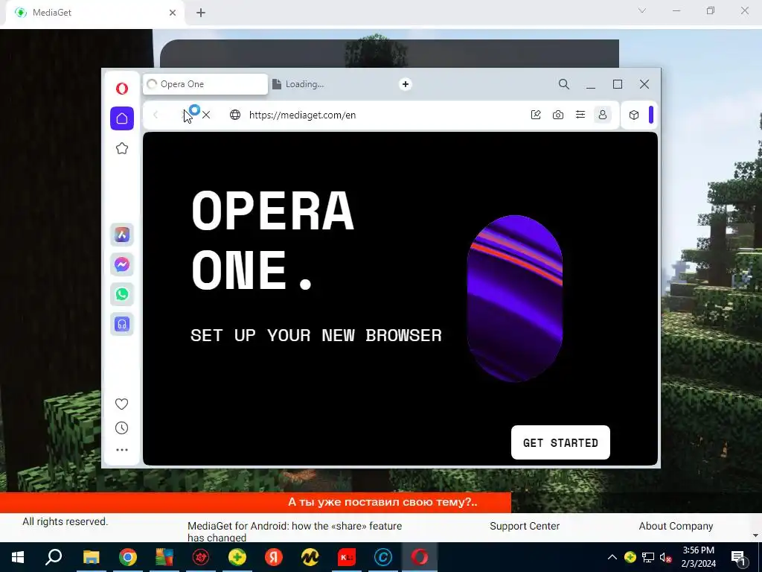762x572 pixels.
Task: Open the Opera menu logo
Action: point(122,89)
